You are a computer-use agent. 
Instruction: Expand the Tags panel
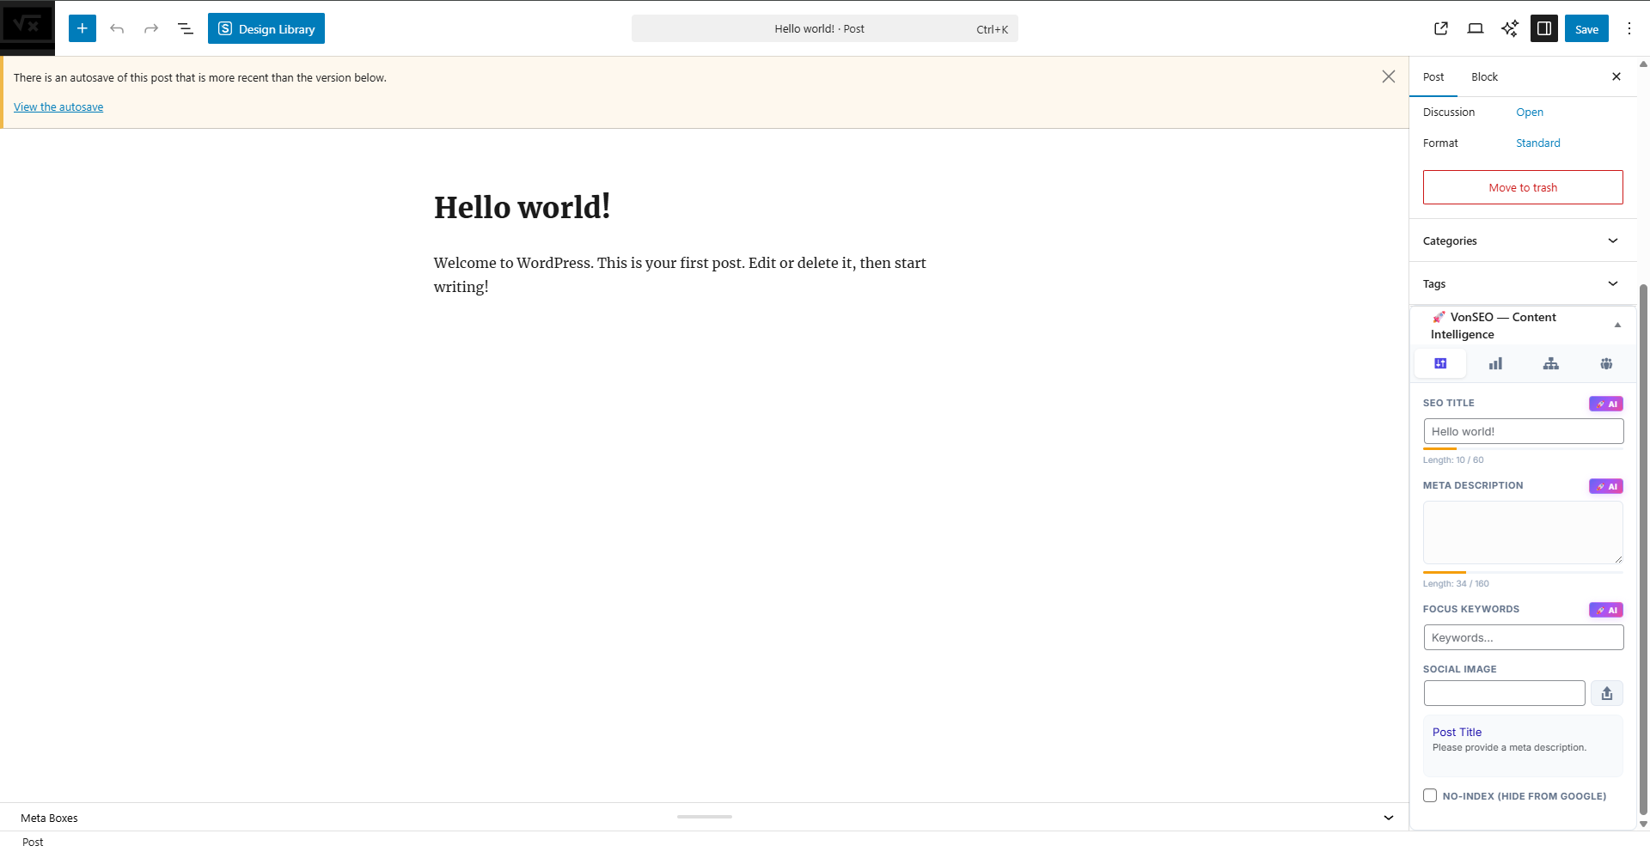(1523, 283)
